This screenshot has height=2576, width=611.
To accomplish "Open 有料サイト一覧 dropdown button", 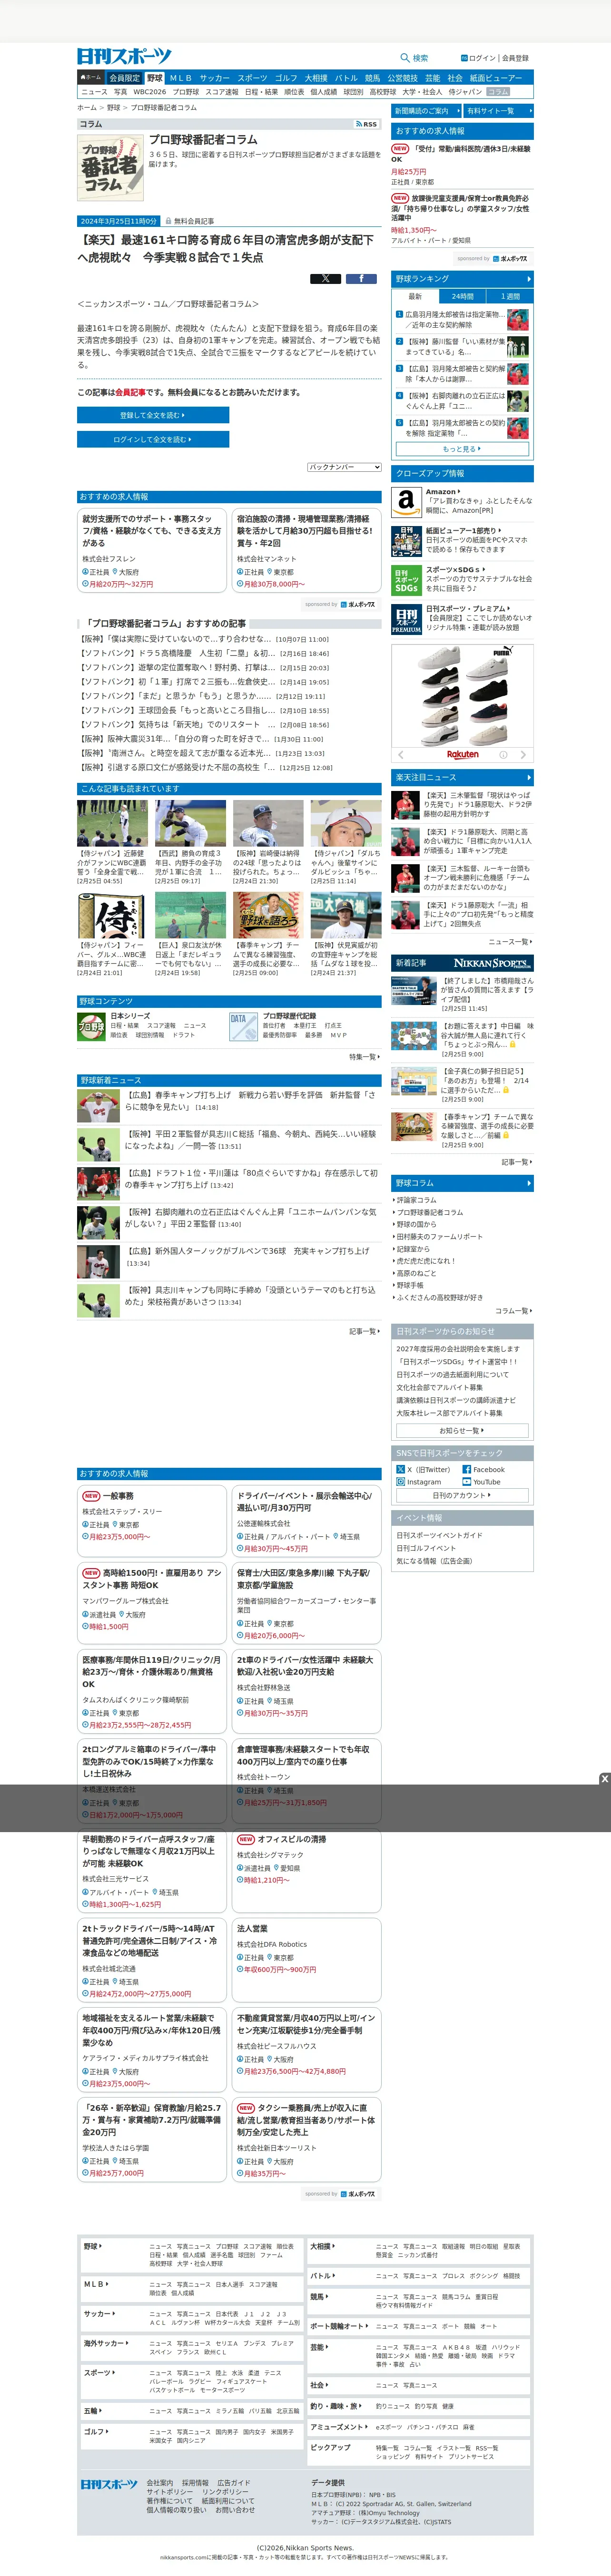I will [x=498, y=111].
